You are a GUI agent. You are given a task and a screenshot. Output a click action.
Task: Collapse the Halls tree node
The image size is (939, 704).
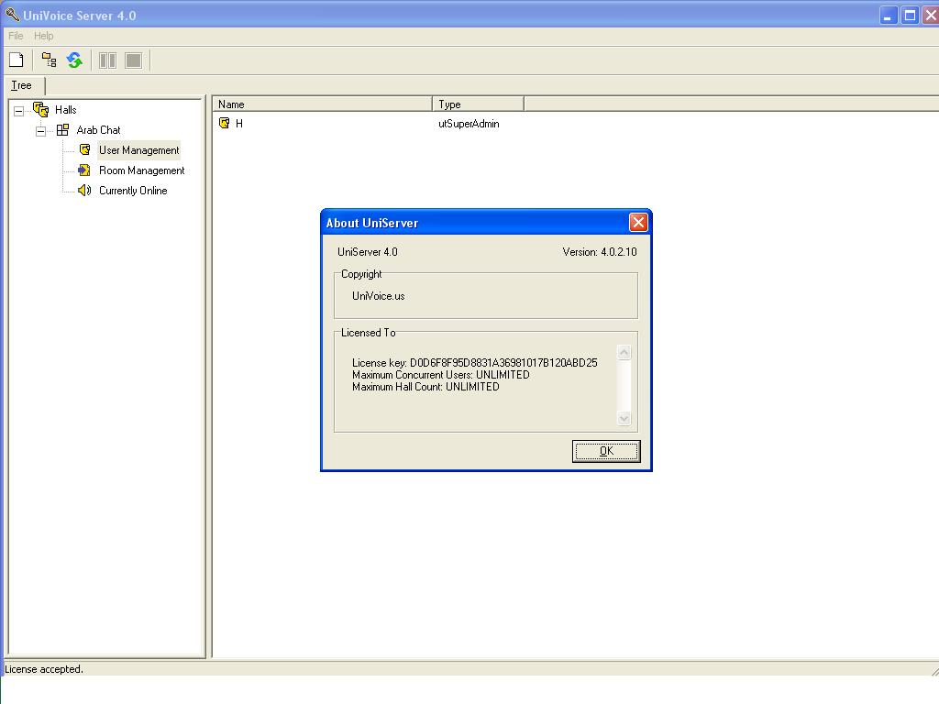pyautogui.click(x=18, y=111)
